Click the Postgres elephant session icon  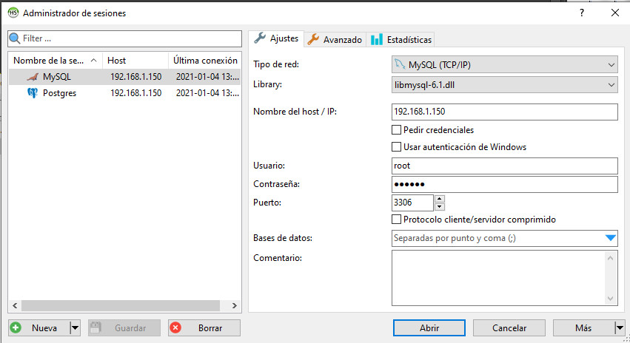[x=33, y=93]
